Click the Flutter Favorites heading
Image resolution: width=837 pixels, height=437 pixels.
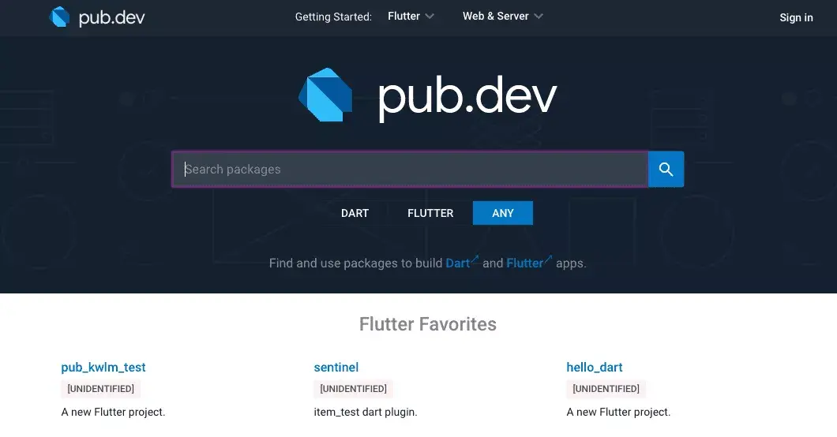click(427, 324)
